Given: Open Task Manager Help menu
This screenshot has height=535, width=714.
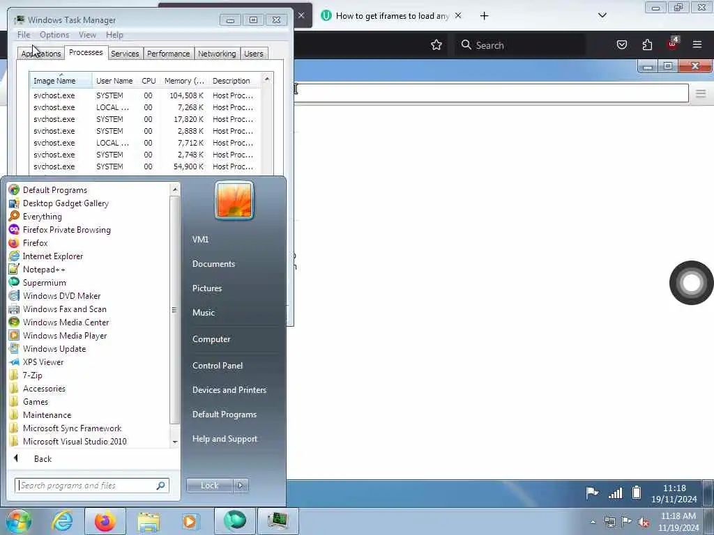Looking at the screenshot, I should click(x=114, y=35).
